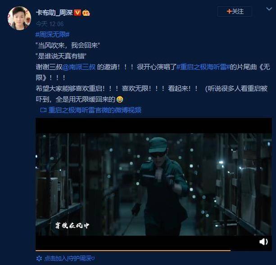
Task: Click the orange V verified badge
Action: (x=77, y=13)
